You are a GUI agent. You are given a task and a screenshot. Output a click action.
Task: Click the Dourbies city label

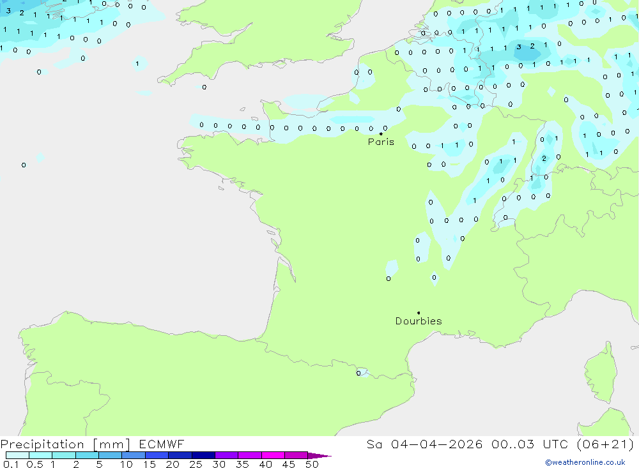pos(419,321)
